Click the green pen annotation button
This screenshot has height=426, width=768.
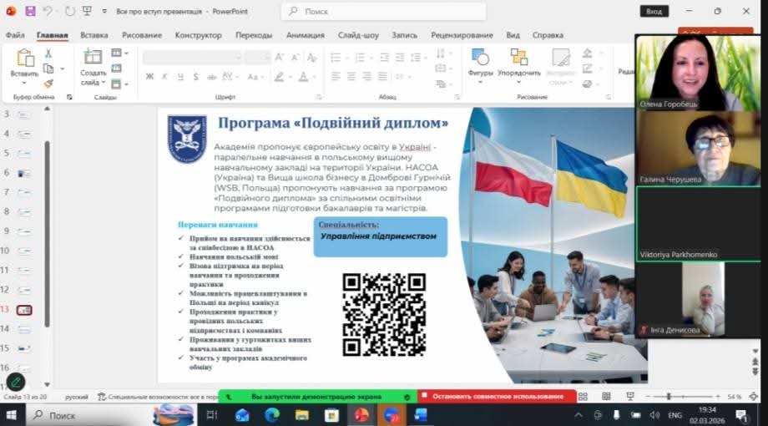[x=15, y=383]
